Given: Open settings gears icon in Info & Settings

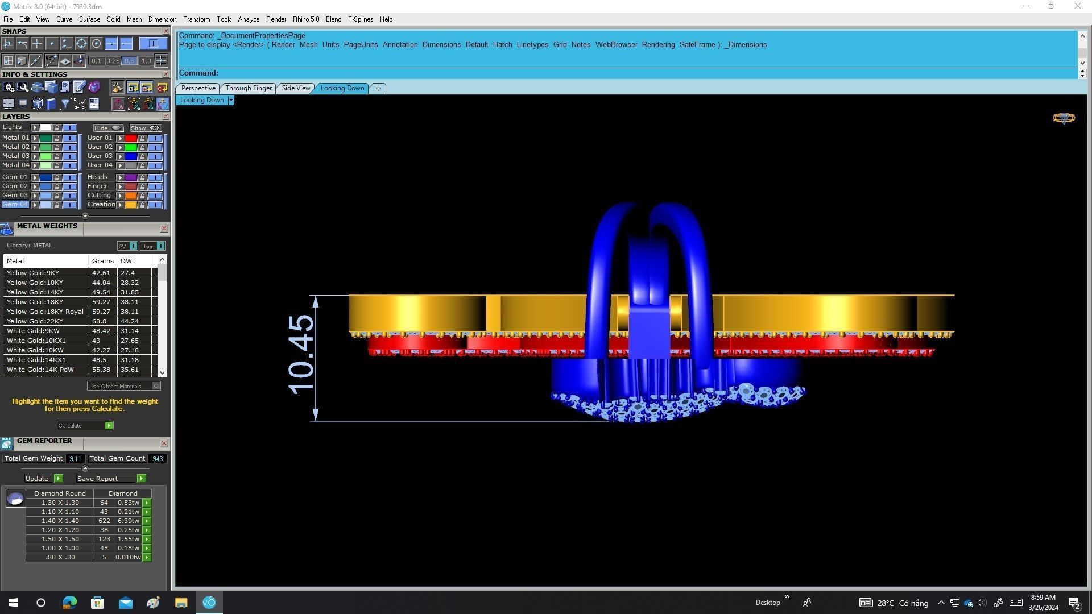Looking at the screenshot, I should pyautogui.click(x=9, y=87).
